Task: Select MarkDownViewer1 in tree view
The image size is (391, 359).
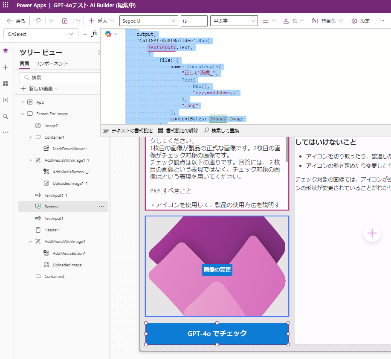Action: (70, 149)
